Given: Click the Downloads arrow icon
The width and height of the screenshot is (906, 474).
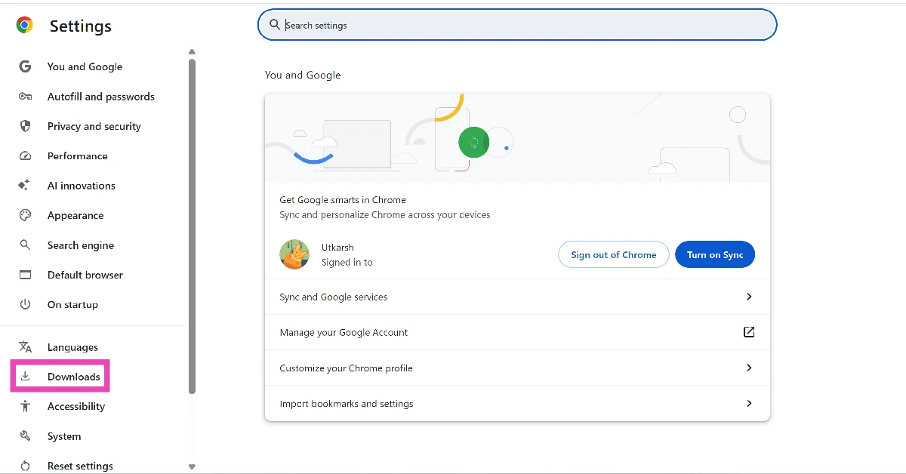Looking at the screenshot, I should [25, 377].
